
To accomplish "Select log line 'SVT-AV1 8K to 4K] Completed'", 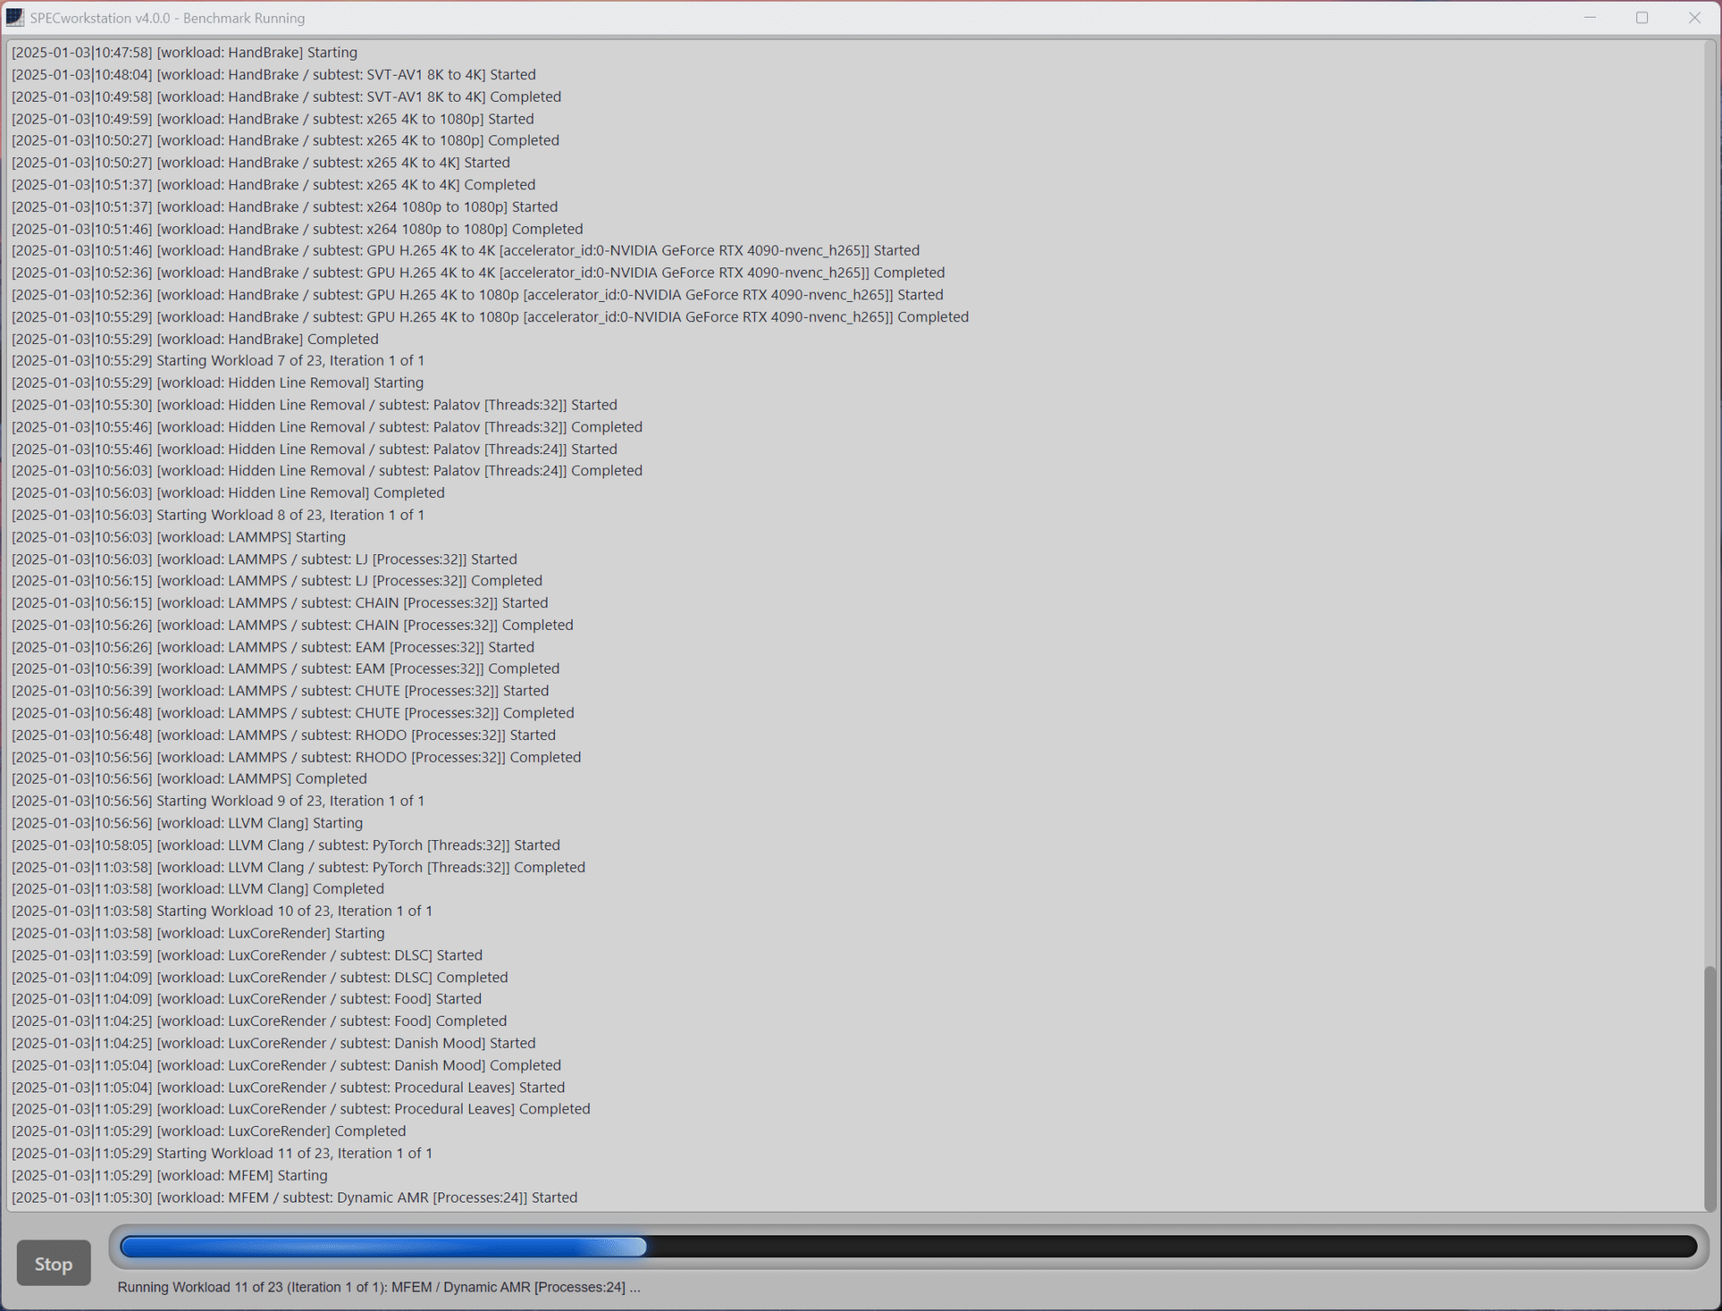I will (286, 97).
